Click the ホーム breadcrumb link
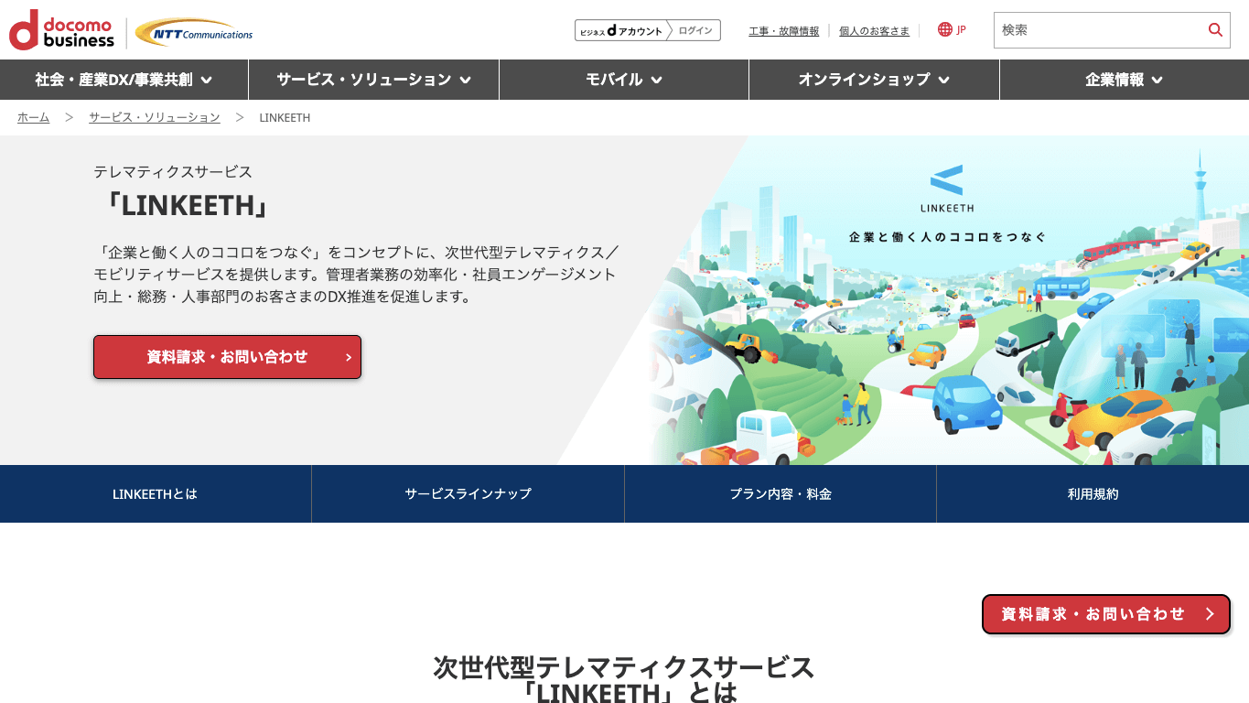Image resolution: width=1249 pixels, height=703 pixels. [33, 117]
